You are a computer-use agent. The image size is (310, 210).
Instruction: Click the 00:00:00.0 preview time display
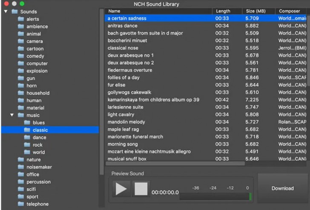click(x=165, y=192)
